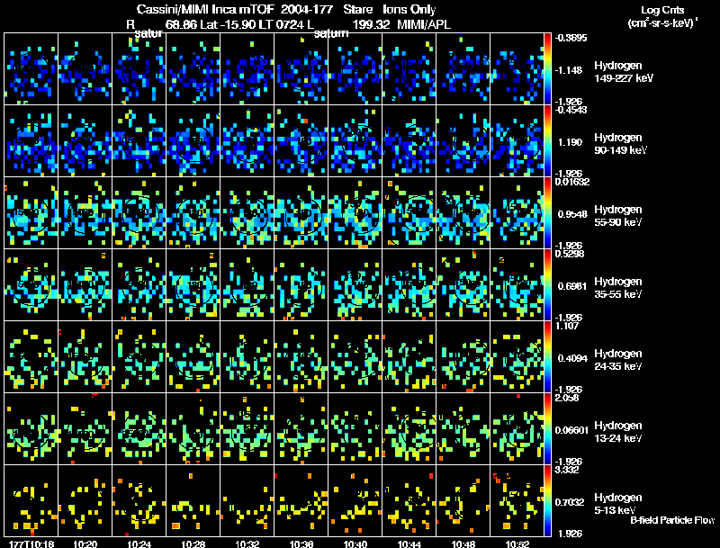The width and height of the screenshot is (720, 548).
Task: Click the time axis label '10:40'
Action: click(355, 544)
